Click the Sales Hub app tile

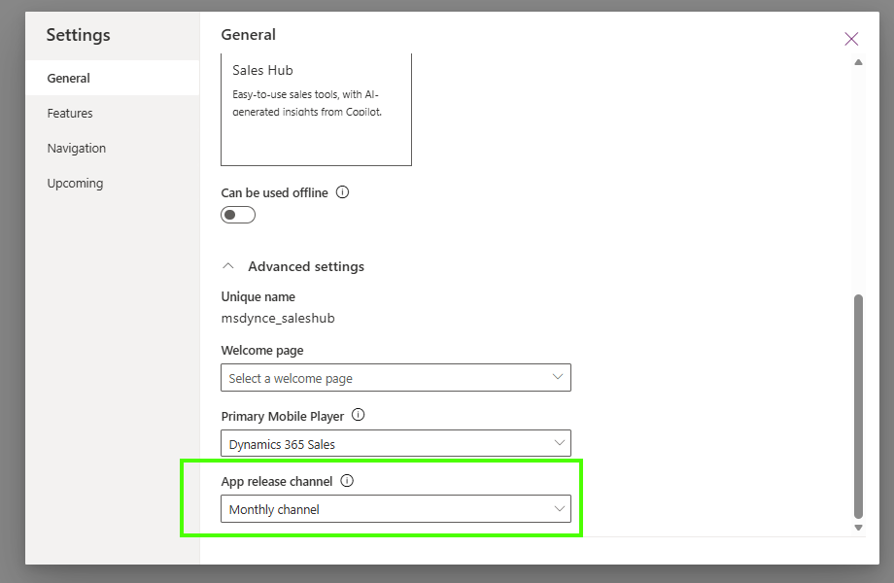(316, 109)
